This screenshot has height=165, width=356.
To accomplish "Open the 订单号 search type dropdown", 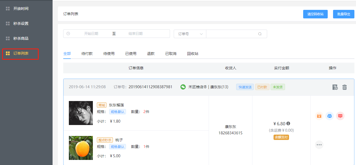I will click(190, 34).
